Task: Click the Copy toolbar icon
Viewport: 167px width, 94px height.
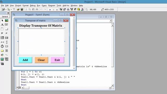Action: pos(30,9)
